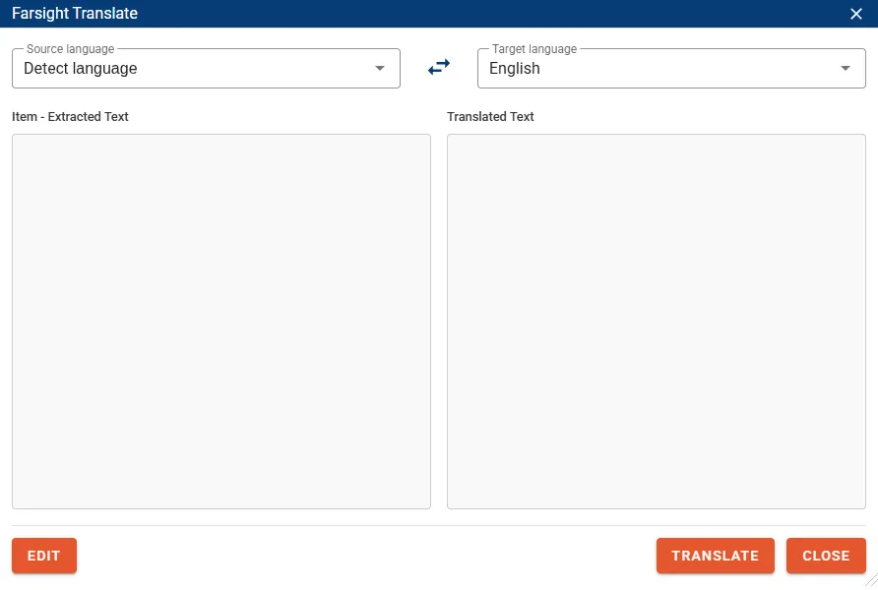Click the resize grip in dialog corner
Viewport: 878px width, 590px height.
(870, 582)
